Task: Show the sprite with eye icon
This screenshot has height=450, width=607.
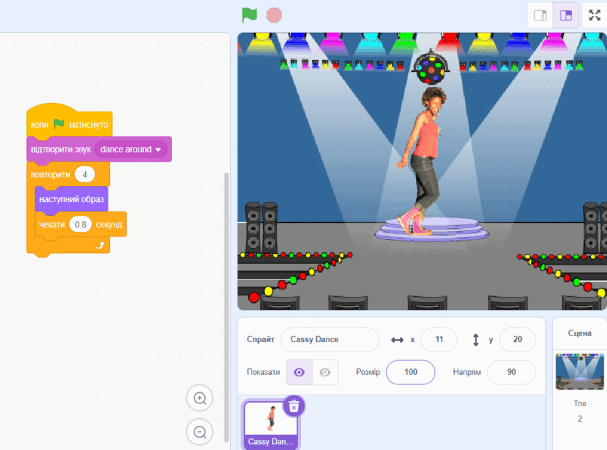Action: click(x=299, y=372)
